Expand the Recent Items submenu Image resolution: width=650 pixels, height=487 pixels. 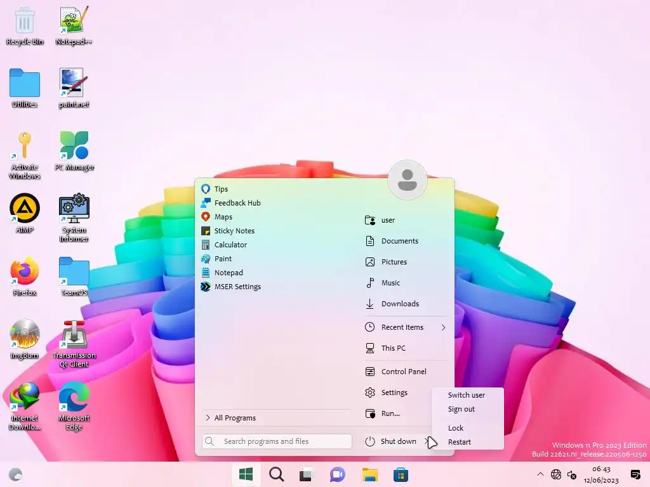click(x=406, y=327)
